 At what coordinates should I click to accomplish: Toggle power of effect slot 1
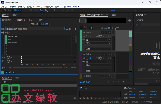[x=6, y=37]
